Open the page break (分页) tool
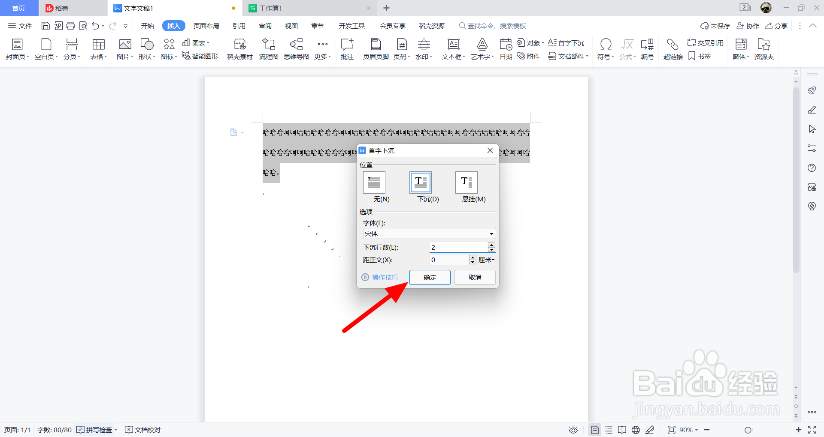This screenshot has height=437, width=824. pos(72,49)
